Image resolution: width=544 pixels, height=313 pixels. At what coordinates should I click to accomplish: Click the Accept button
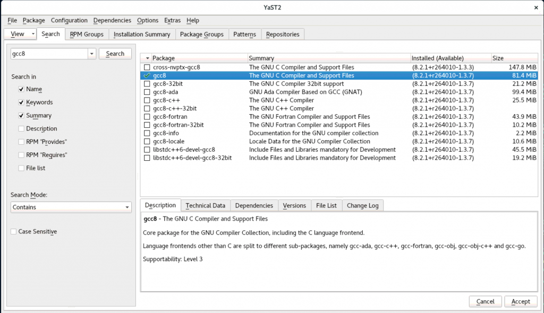click(x=520, y=301)
